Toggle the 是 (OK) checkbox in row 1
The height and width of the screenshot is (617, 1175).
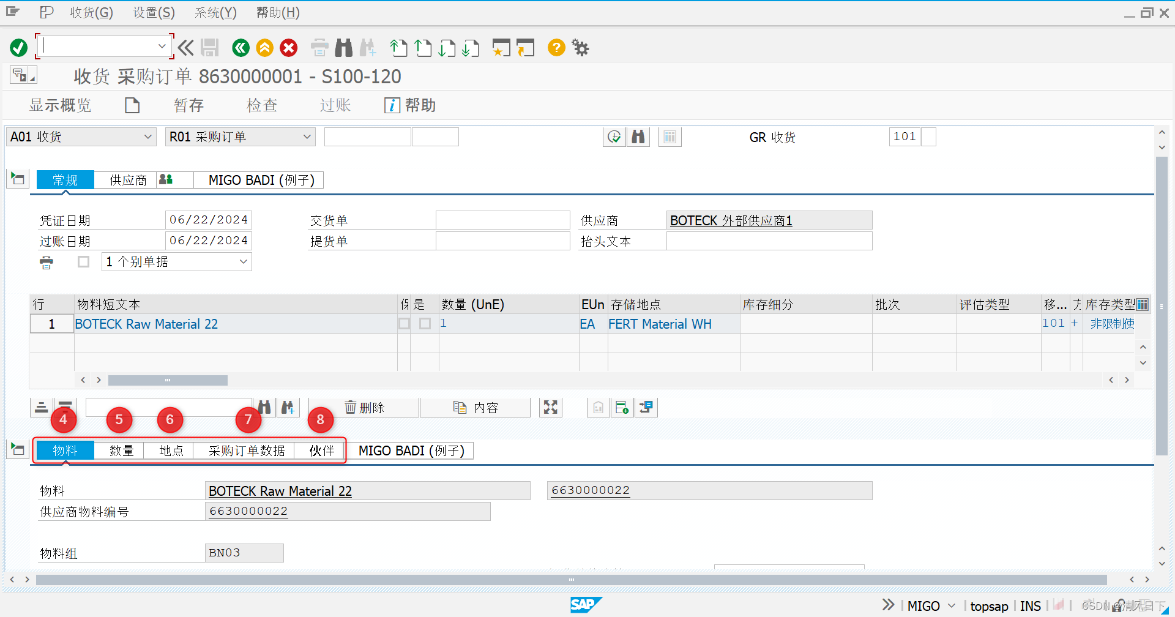[425, 323]
